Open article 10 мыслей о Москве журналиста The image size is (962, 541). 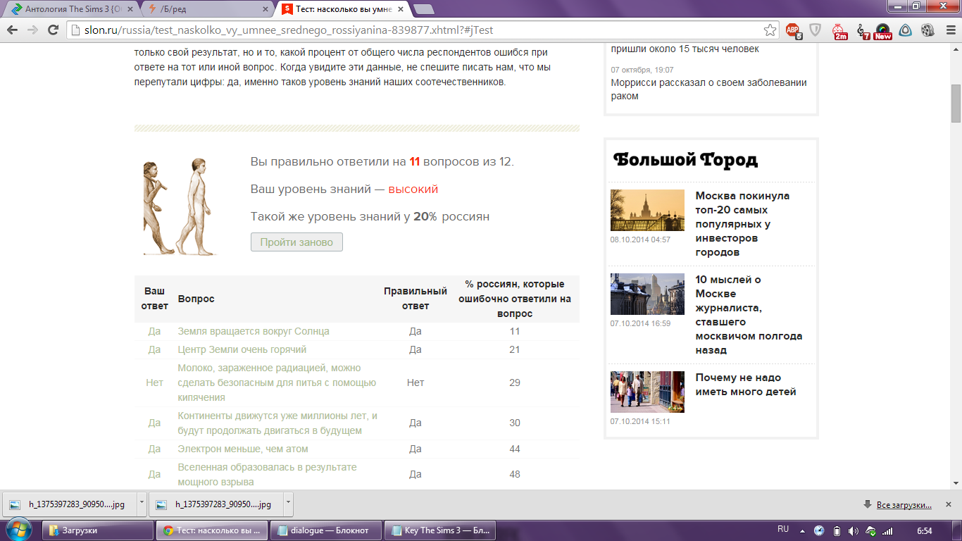pyautogui.click(x=749, y=315)
